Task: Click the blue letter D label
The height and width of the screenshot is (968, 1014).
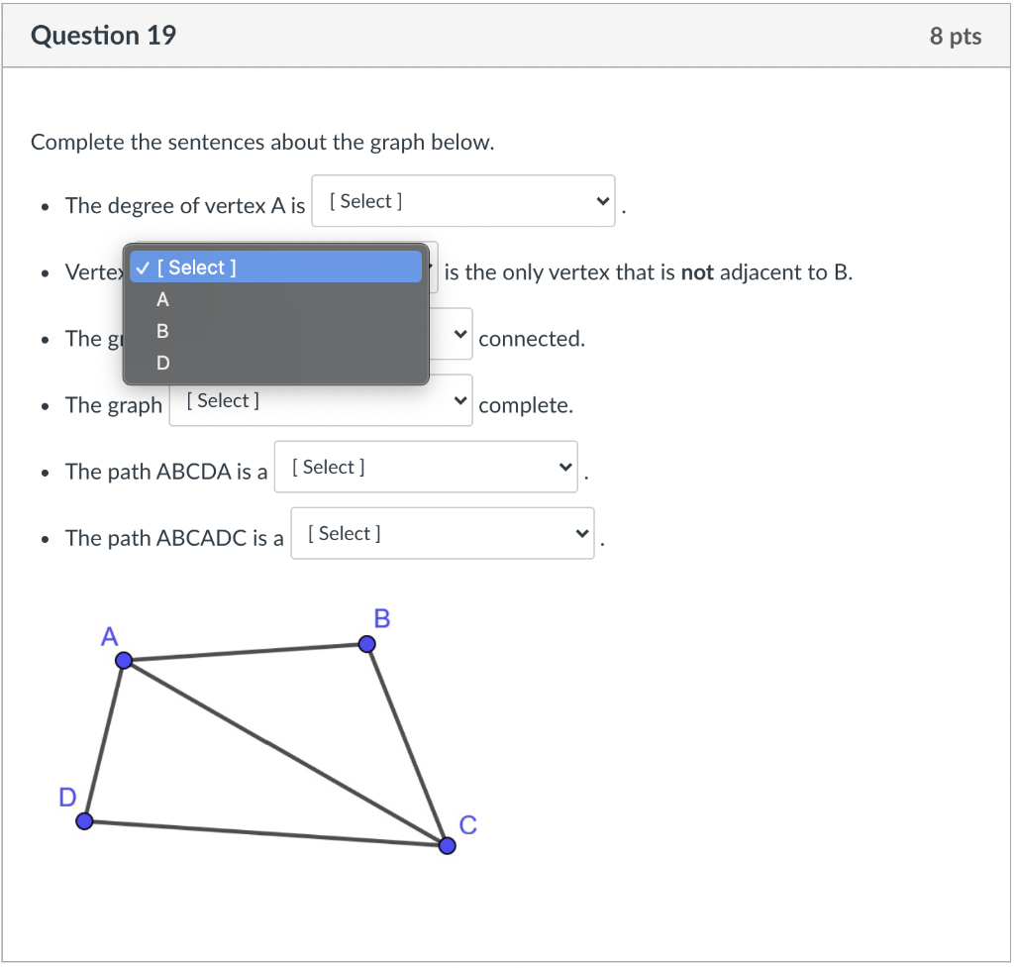Action: click(67, 798)
